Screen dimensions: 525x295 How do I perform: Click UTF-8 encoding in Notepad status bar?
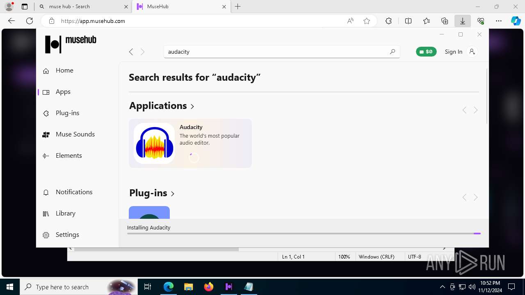(414, 257)
